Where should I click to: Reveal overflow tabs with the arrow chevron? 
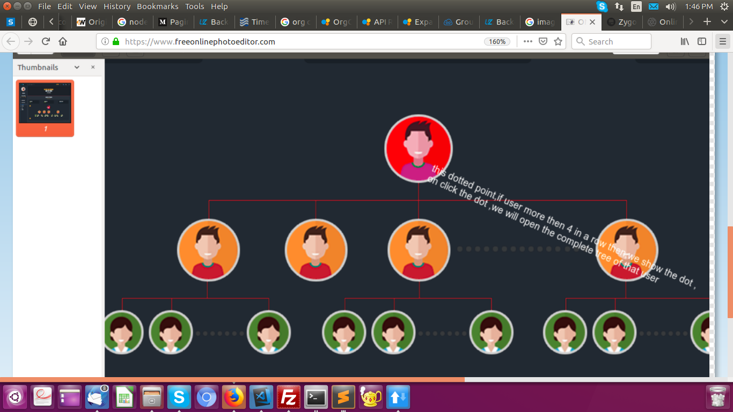coord(691,22)
